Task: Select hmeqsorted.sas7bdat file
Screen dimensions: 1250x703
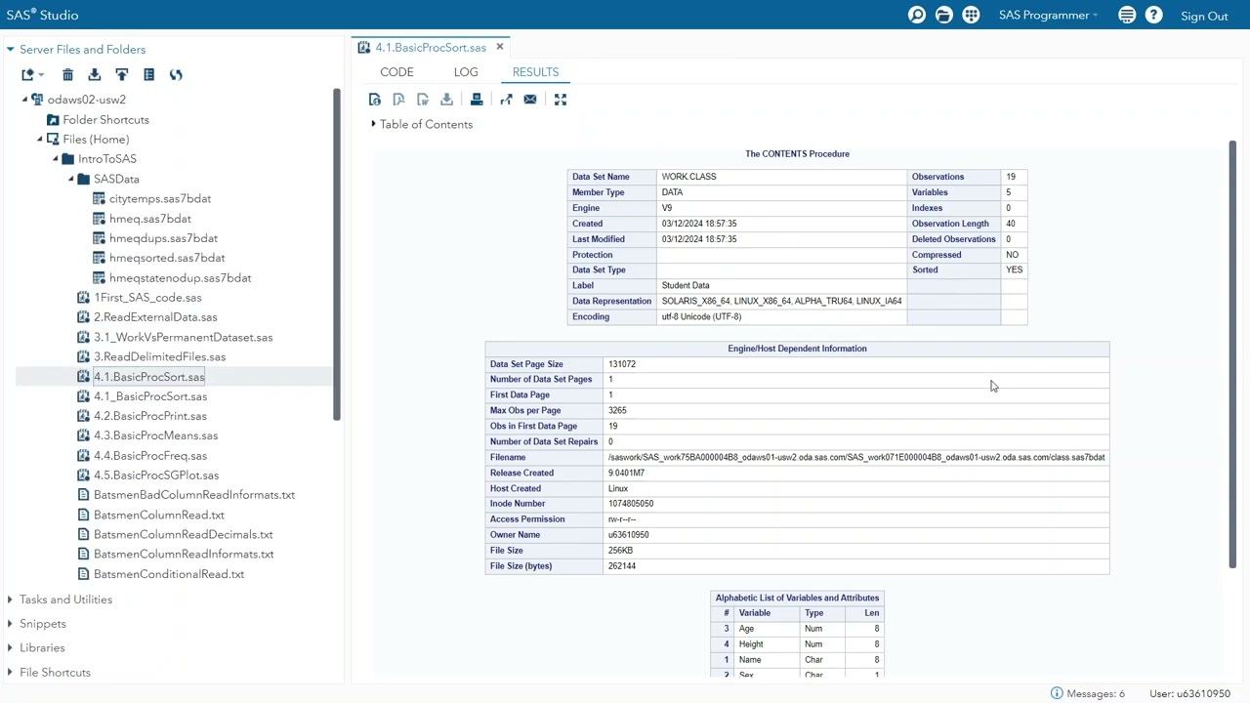Action: click(167, 258)
